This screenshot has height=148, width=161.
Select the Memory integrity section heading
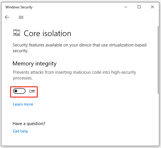point(35,63)
